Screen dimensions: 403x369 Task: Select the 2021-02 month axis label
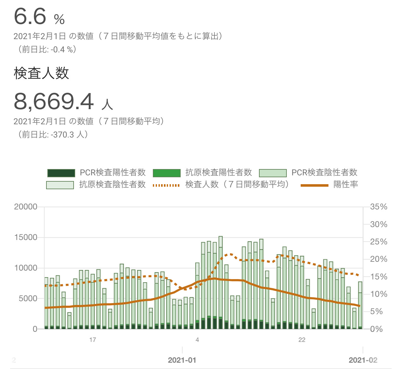tap(363, 360)
